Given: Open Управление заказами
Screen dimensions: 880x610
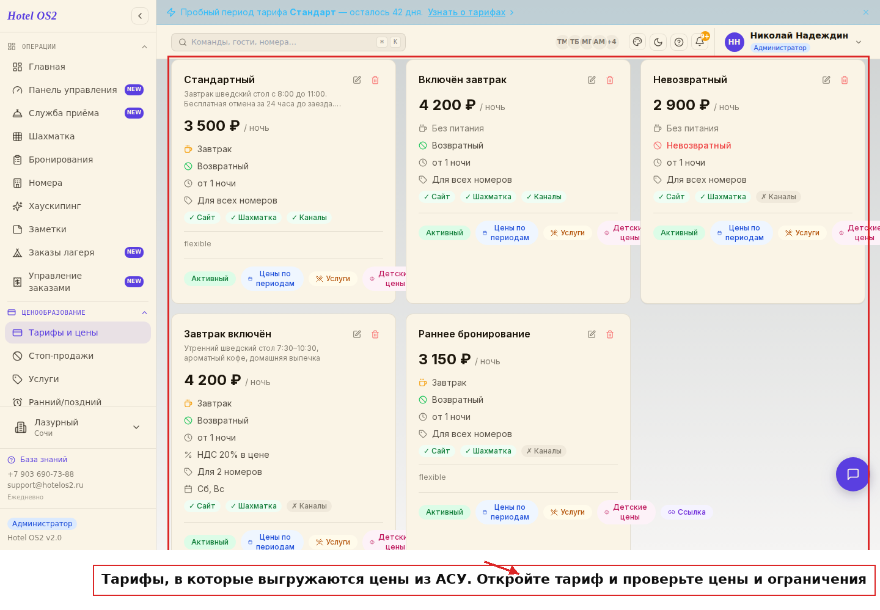Looking at the screenshot, I should (78, 282).
